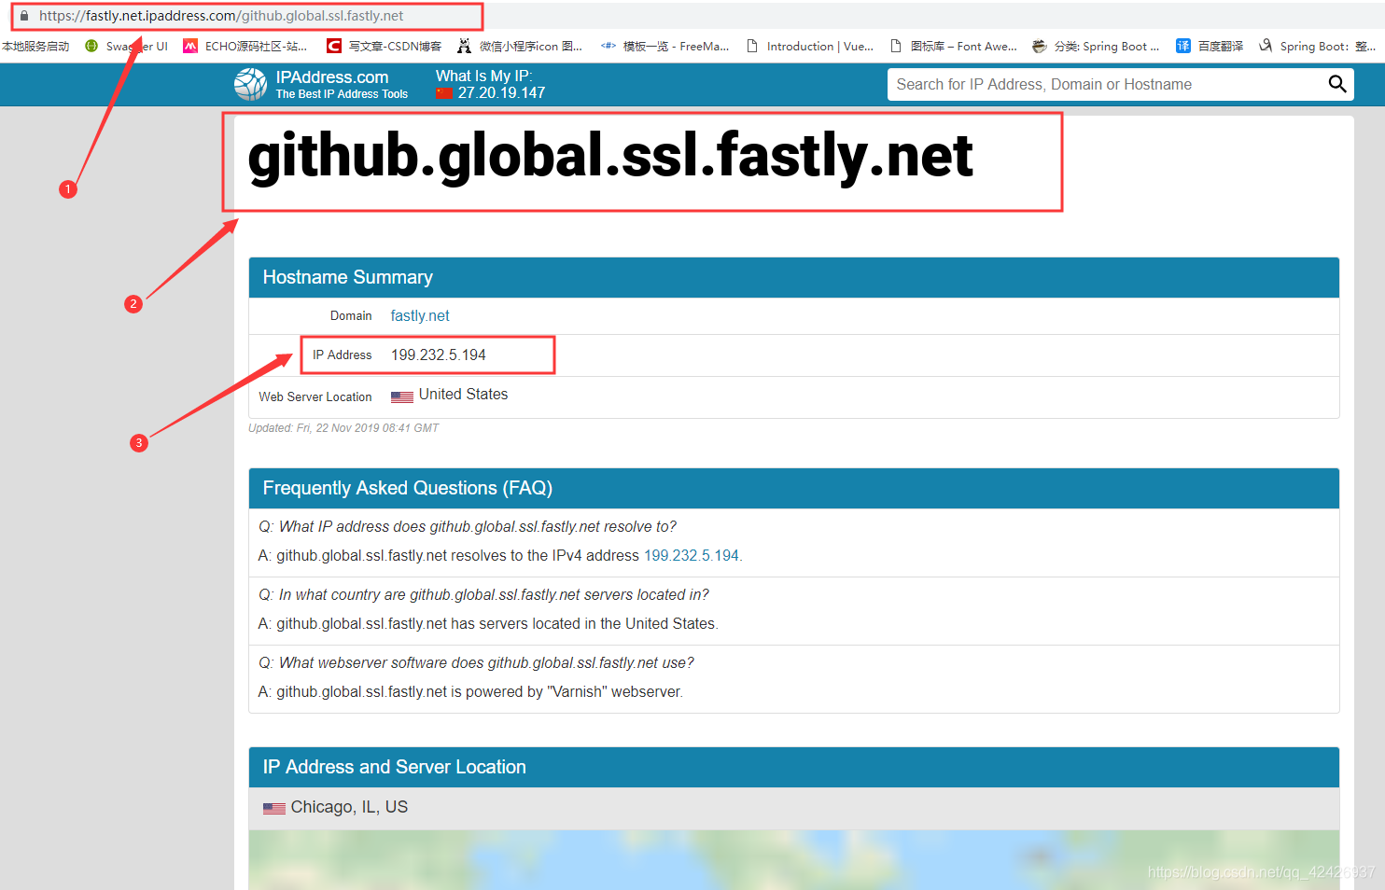Click the Chicago, IL, US location text
This screenshot has width=1385, height=890.
click(349, 808)
